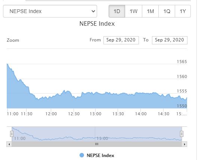Viewport: 205px width, 160px height.
Task: Switch to the 1M range
Action: [150, 11]
